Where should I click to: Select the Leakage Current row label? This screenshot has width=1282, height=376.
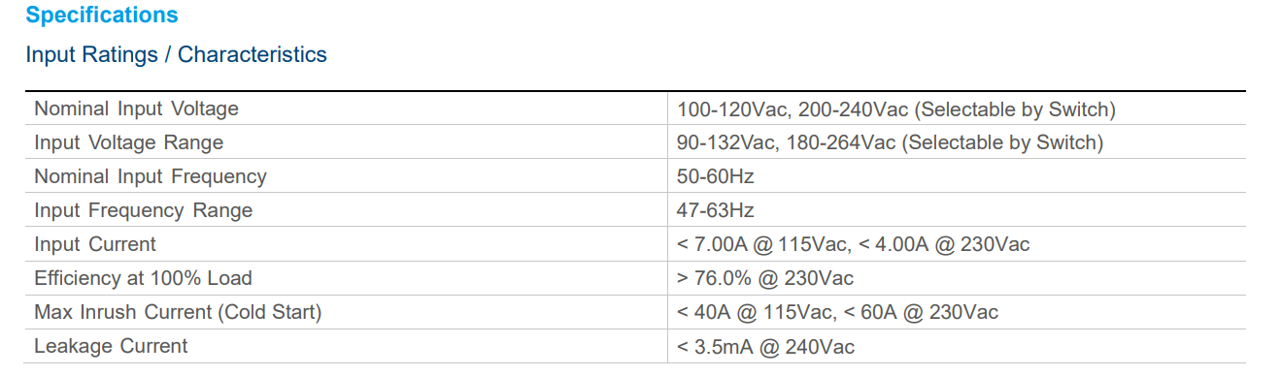pos(111,346)
